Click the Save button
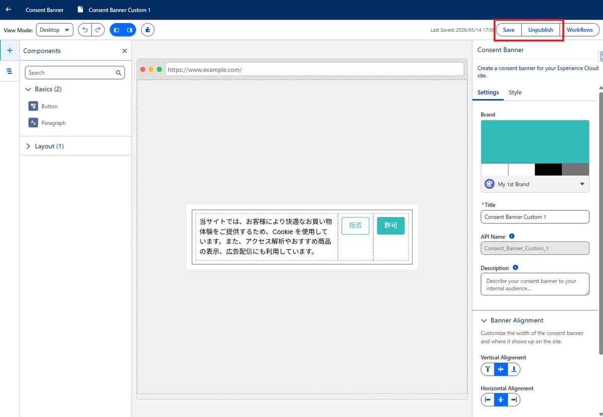 509,30
